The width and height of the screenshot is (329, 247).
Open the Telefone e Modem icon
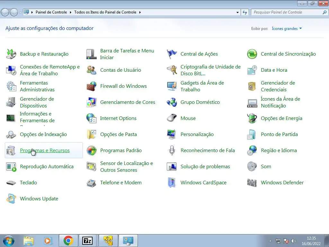91,183
